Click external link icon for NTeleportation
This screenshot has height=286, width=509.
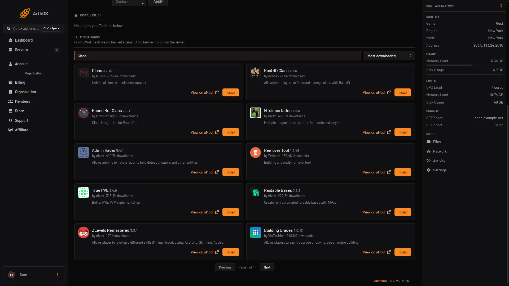389,132
